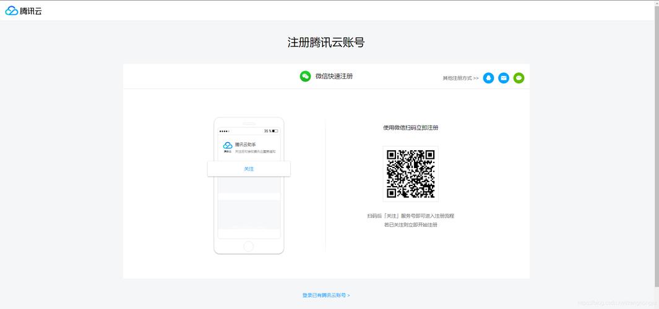This screenshot has width=659, height=309.
Task: Click the Tencent Cloud logo
Action: (x=24, y=11)
